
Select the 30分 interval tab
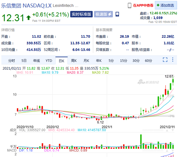point(136,61)
